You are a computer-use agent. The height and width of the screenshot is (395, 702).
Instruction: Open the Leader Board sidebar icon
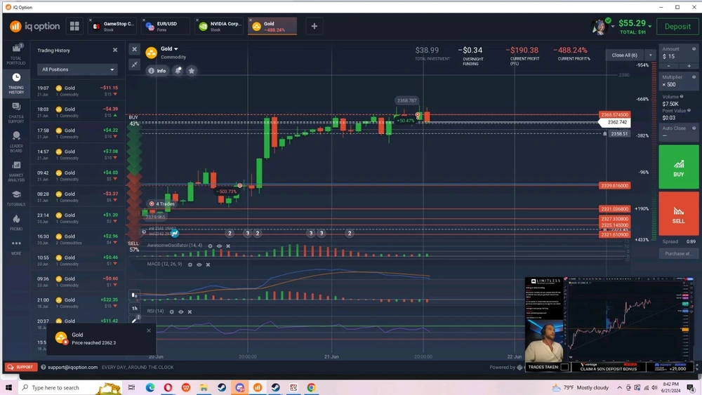[x=15, y=140]
